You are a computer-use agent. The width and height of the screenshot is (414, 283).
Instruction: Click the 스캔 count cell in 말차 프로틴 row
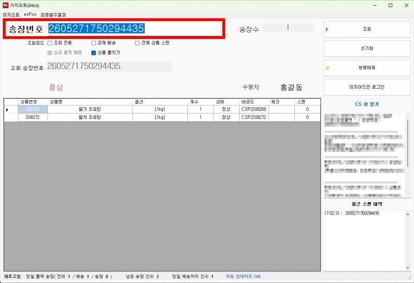click(307, 117)
